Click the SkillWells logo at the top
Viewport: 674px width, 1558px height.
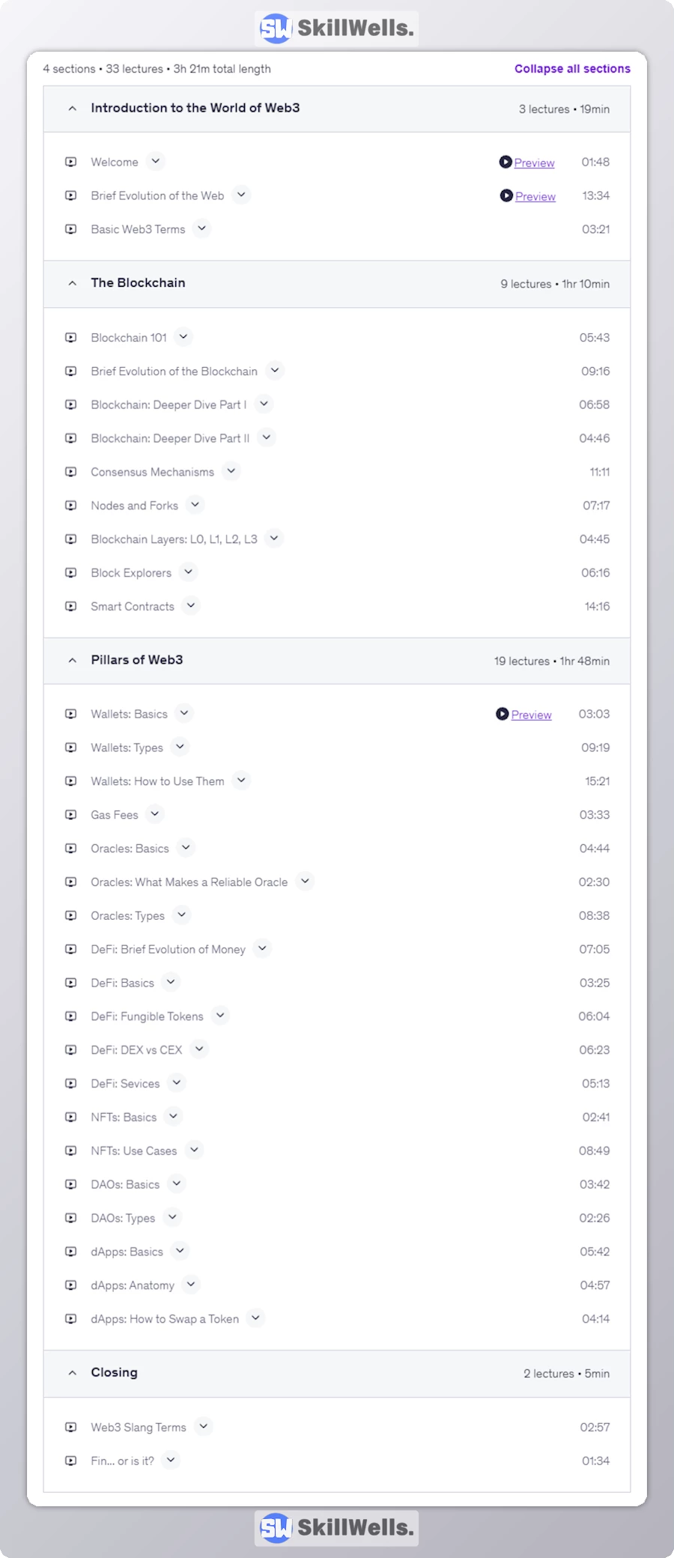pos(336,28)
